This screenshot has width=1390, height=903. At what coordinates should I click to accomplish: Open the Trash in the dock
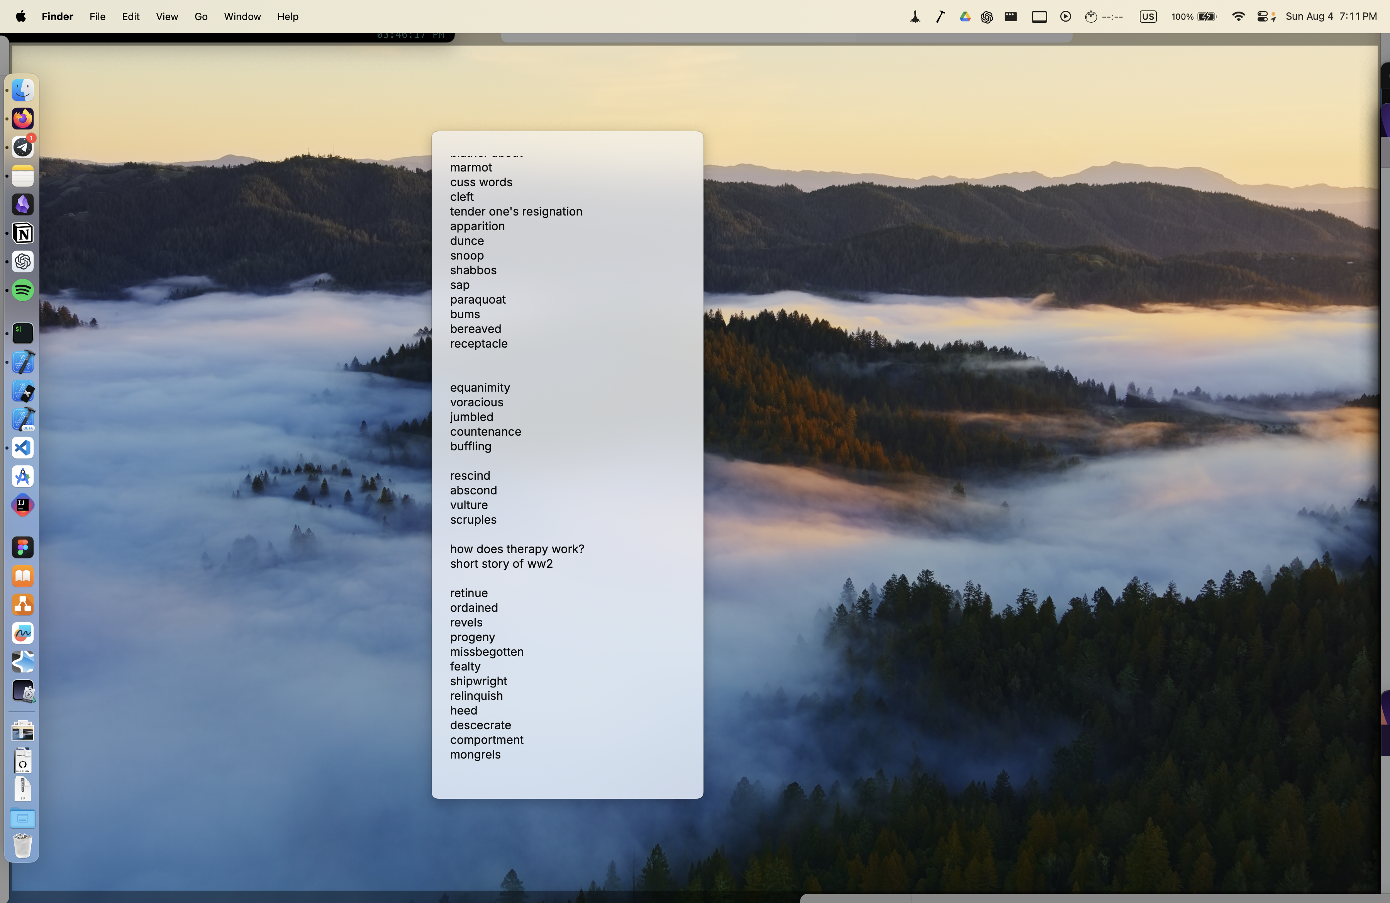pyautogui.click(x=23, y=846)
